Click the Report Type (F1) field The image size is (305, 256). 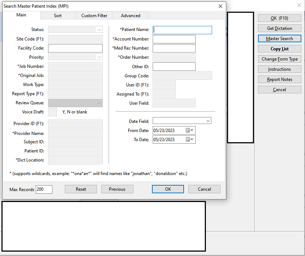click(x=75, y=94)
